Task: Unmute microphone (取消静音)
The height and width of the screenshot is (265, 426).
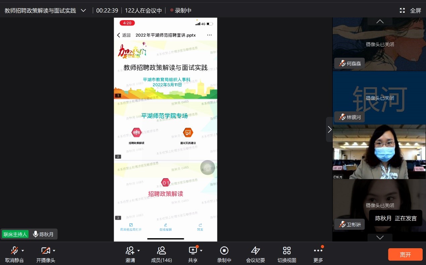Action: [14, 251]
